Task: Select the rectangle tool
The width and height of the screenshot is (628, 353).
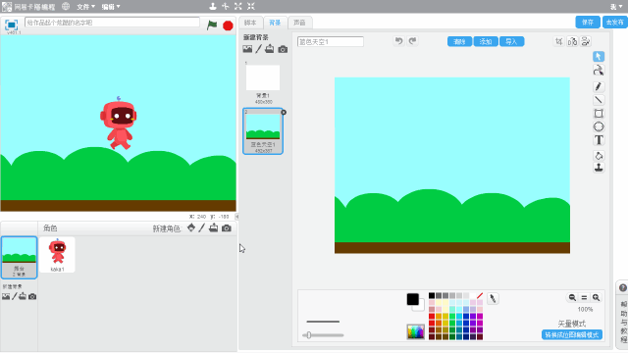Action: [599, 114]
